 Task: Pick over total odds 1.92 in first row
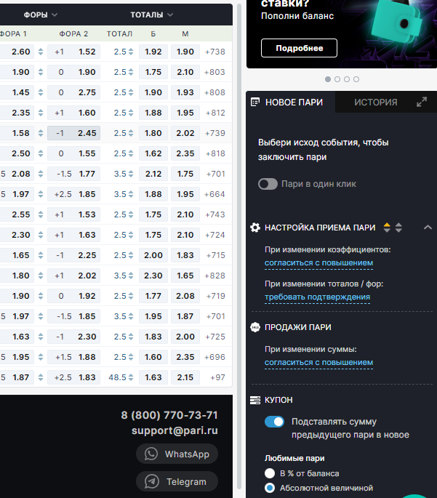[153, 52]
